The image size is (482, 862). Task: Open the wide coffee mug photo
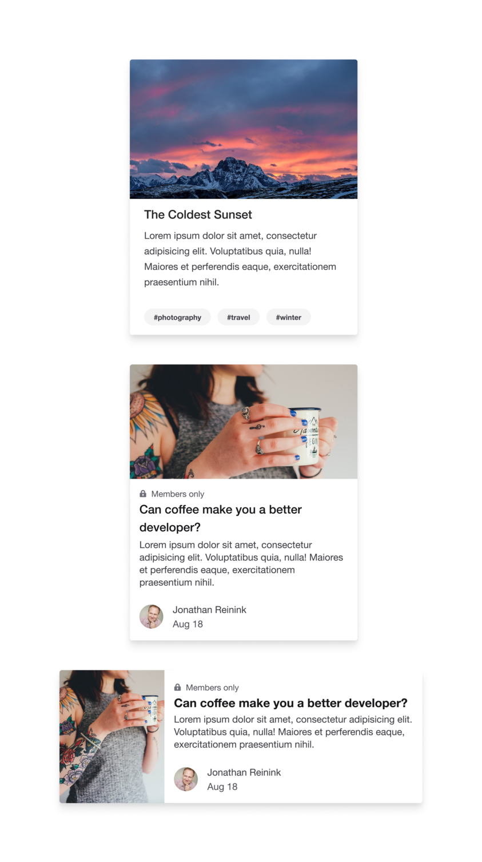[244, 422]
